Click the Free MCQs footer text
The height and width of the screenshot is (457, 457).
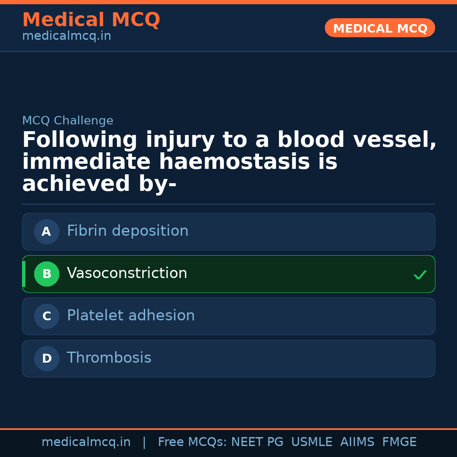point(192,442)
